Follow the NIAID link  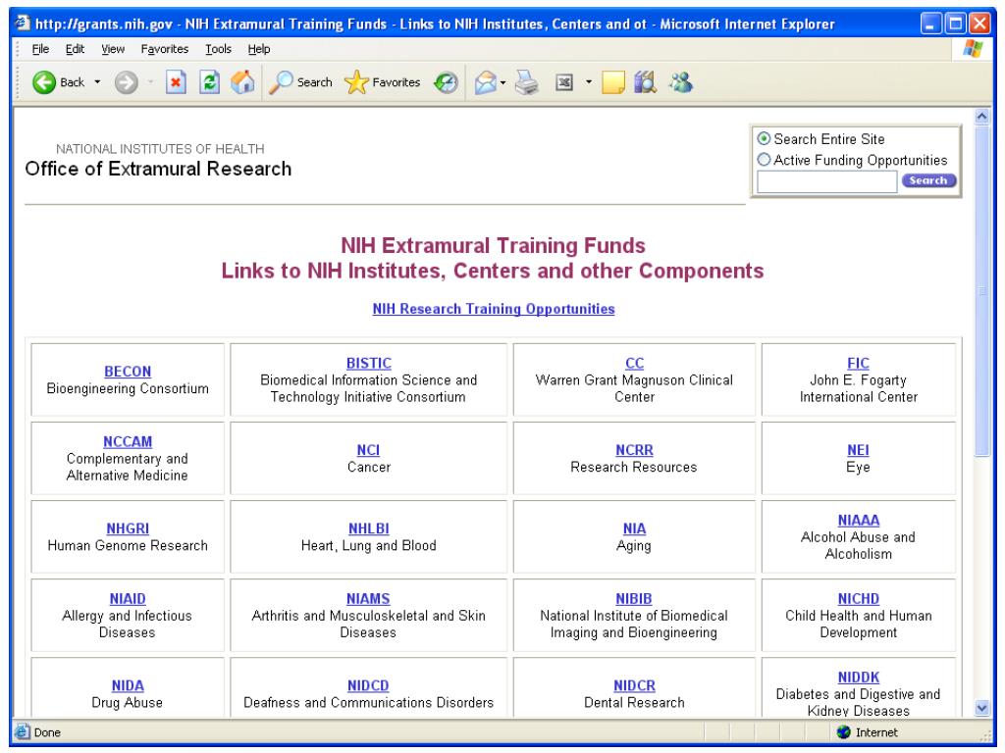pyautogui.click(x=128, y=599)
